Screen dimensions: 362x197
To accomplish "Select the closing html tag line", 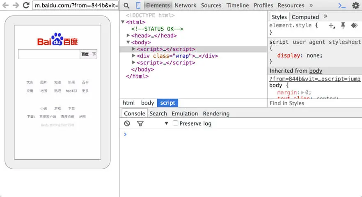I will 137,76.
